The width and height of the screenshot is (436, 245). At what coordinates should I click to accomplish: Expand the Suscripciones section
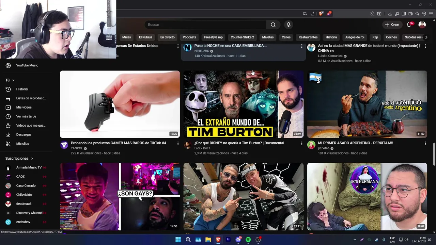point(19,159)
